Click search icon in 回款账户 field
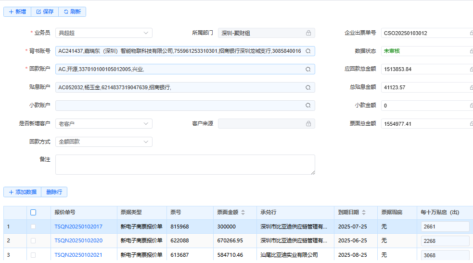The width and height of the screenshot is (473, 263). [308, 69]
